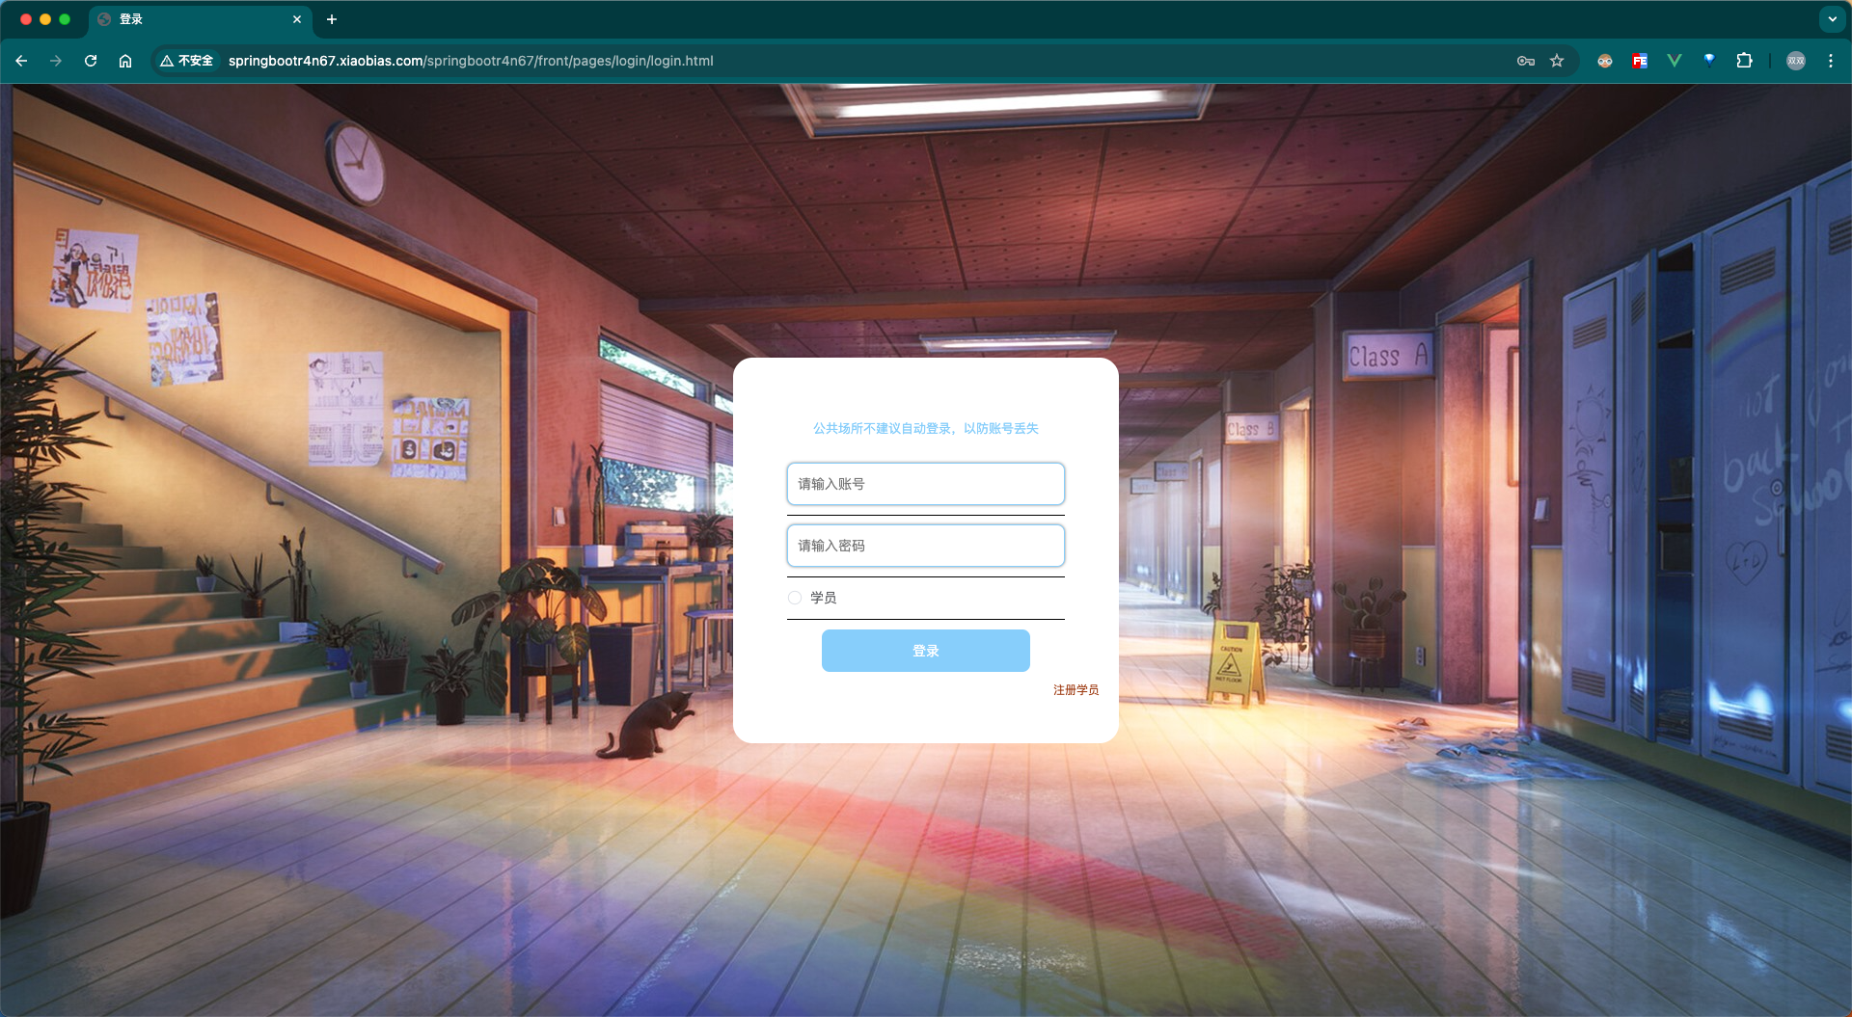Close the browser window with red button
1852x1017 pixels.
tap(26, 19)
